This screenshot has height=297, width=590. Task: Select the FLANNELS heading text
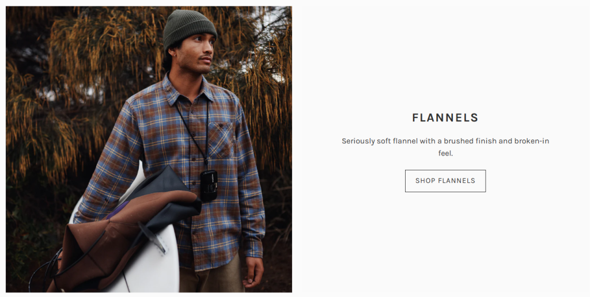point(445,117)
